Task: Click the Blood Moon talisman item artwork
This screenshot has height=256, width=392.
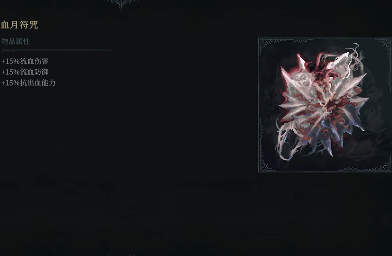Action: (x=322, y=102)
